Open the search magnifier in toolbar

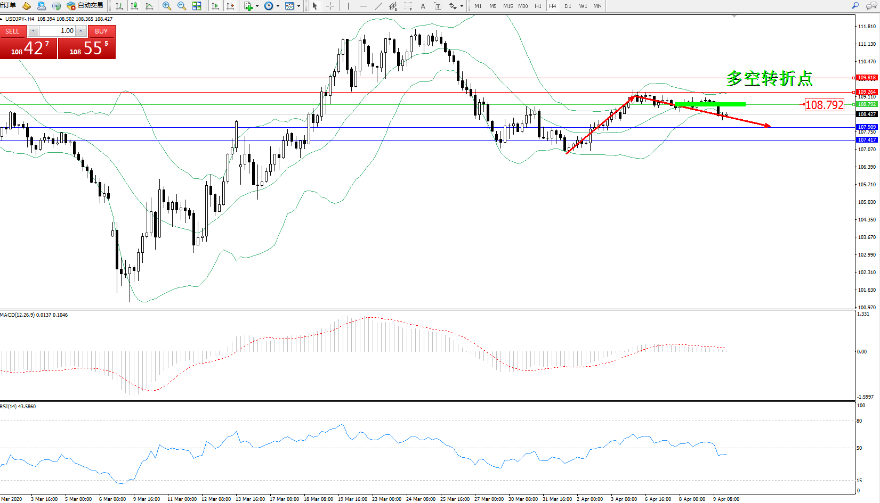pos(855,6)
